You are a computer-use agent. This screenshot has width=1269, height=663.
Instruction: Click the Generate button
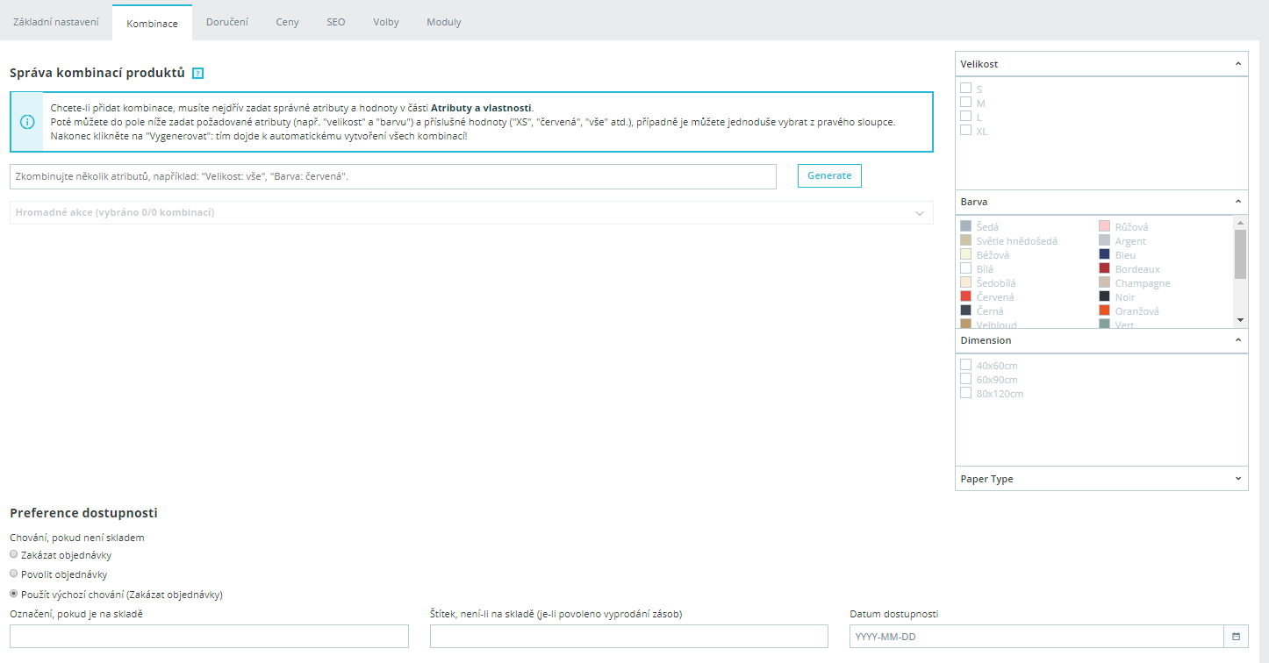pyautogui.click(x=829, y=175)
